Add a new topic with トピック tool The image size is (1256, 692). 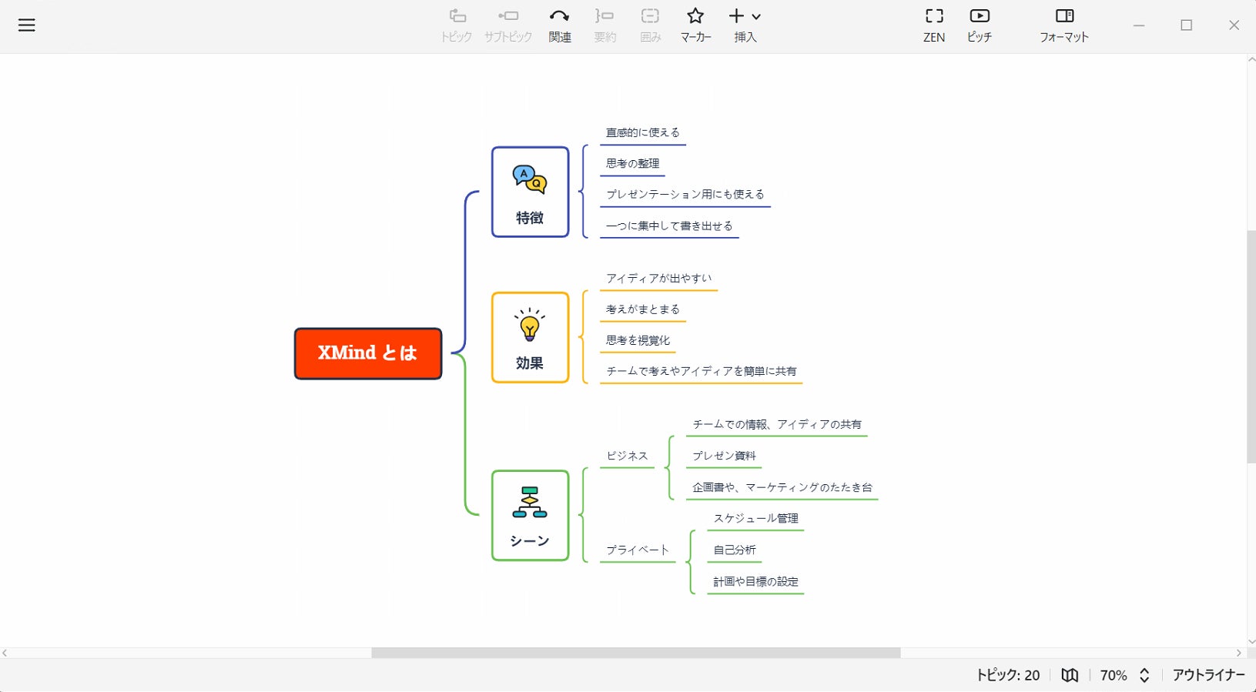(456, 25)
